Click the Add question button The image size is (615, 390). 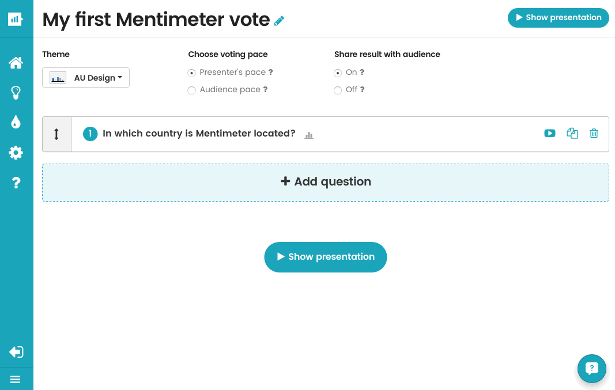326,182
